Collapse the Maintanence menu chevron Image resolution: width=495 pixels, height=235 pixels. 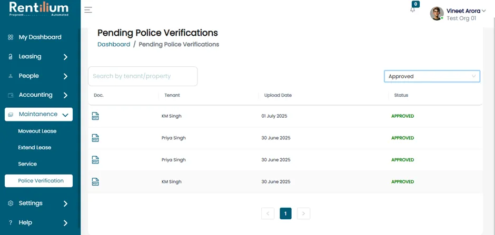[65, 115]
